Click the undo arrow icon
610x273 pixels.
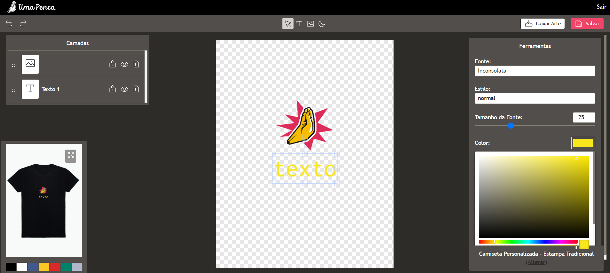[9, 24]
